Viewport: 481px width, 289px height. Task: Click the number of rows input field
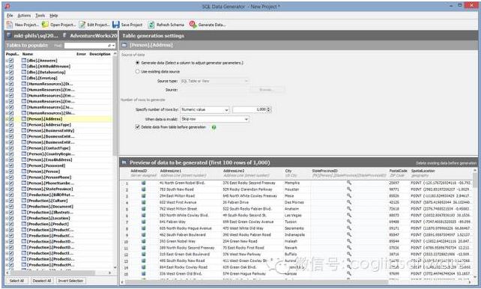(x=249, y=109)
